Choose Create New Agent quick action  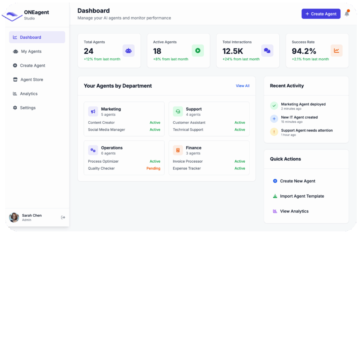(297, 181)
